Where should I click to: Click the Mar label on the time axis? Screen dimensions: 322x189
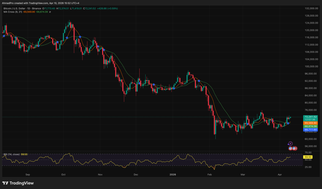pos(242,174)
